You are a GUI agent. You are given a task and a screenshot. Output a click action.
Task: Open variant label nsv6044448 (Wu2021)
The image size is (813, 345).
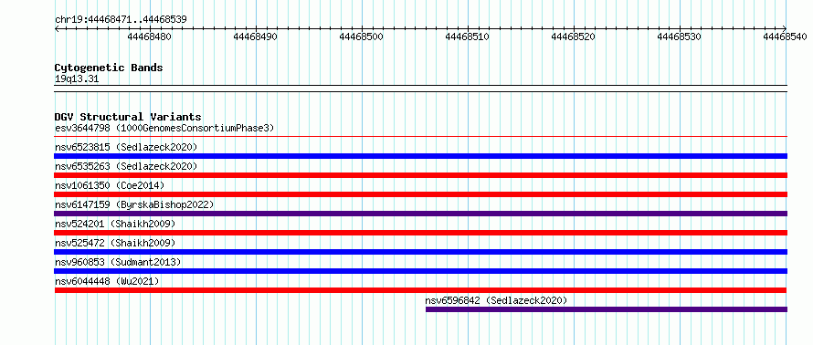pos(107,281)
